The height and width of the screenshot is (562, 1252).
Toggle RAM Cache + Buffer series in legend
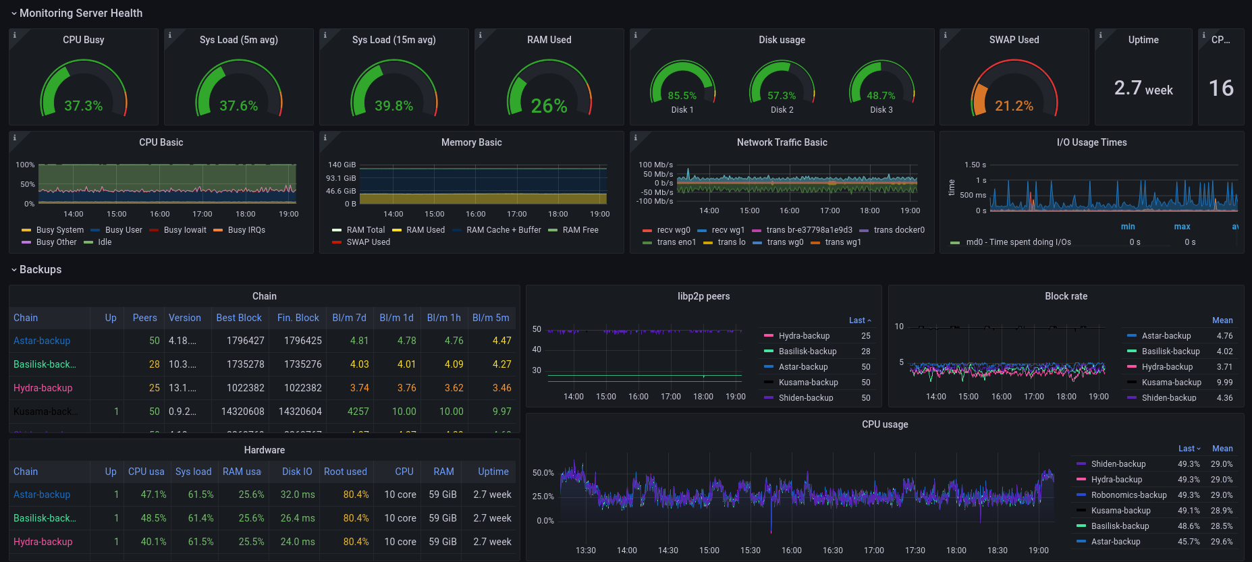(x=503, y=230)
